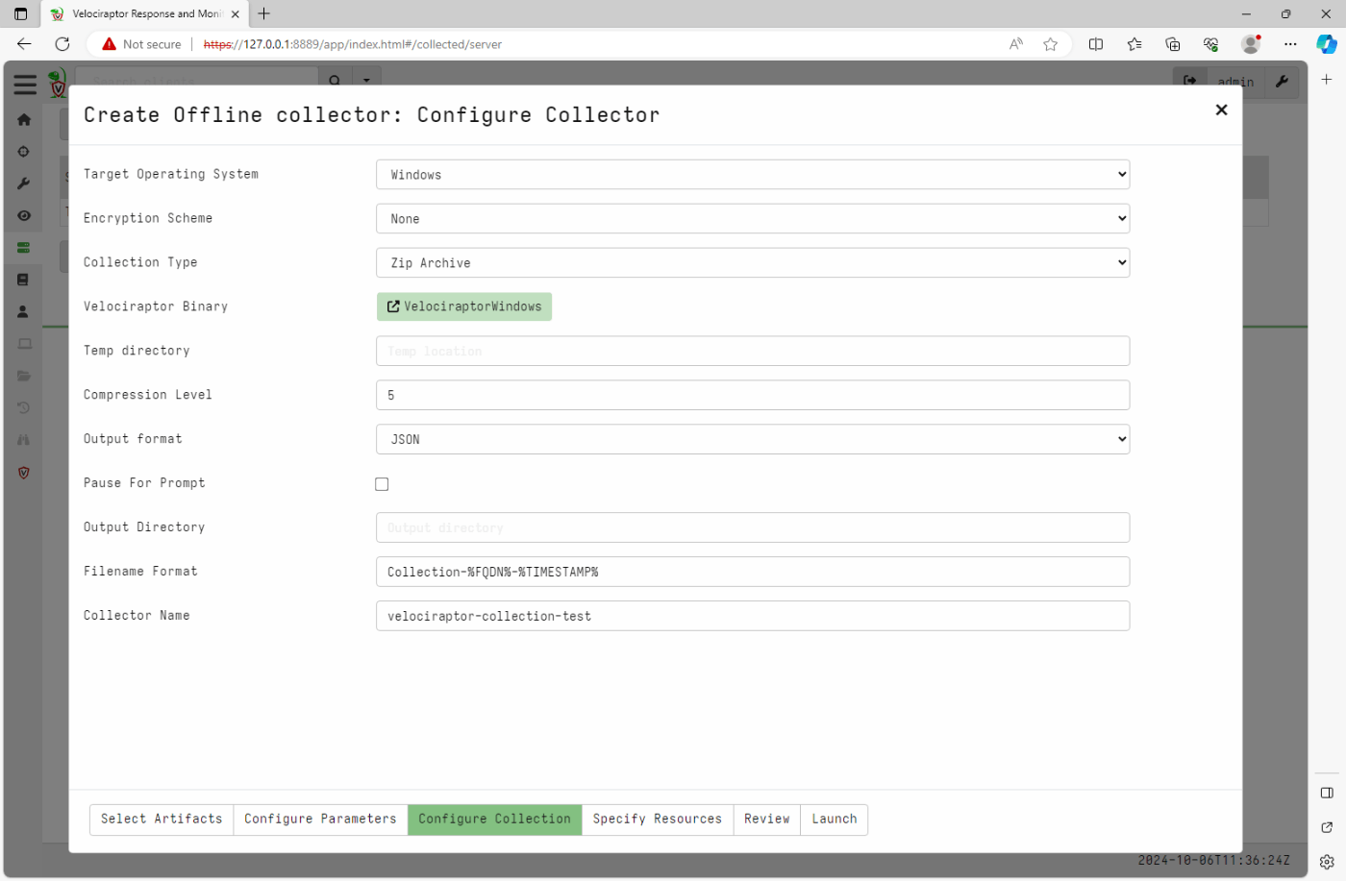Click the Compression Level input field
This screenshot has width=1346, height=881.
point(753,396)
